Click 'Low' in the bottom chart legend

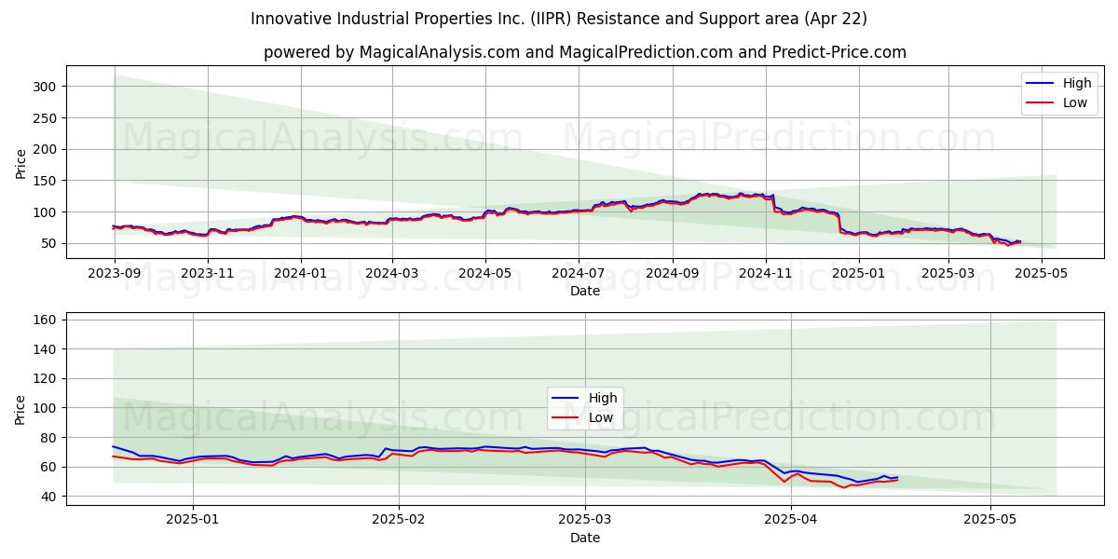pyautogui.click(x=601, y=417)
